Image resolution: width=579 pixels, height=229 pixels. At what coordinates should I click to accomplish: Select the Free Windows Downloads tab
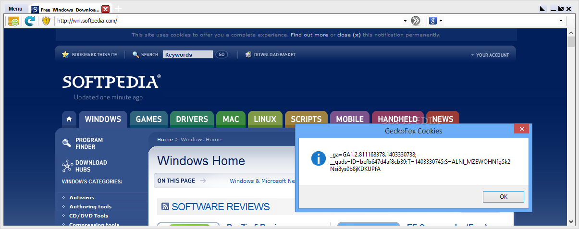(x=65, y=9)
